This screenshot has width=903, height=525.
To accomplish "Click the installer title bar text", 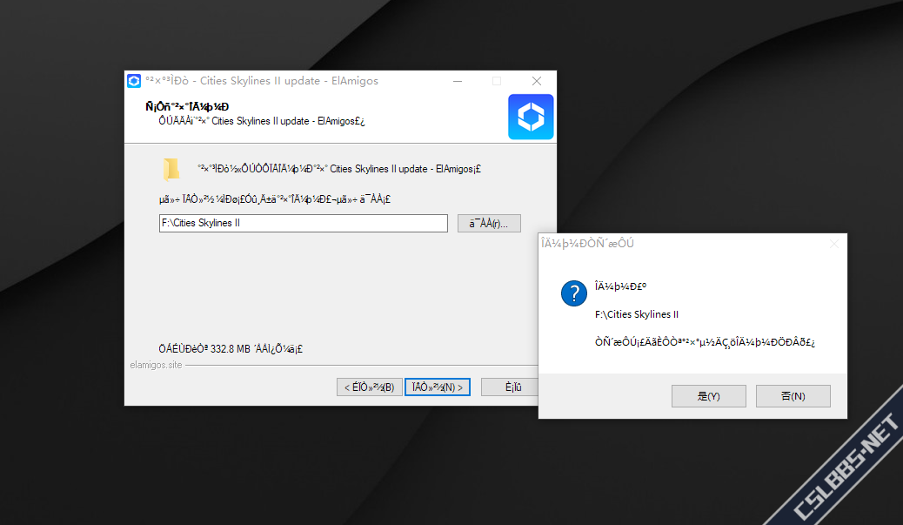I will 262,81.
